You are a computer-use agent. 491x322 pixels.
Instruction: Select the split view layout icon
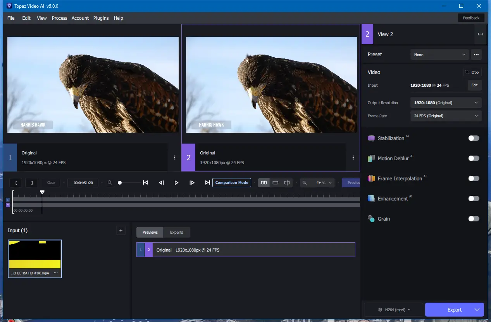[x=287, y=183]
